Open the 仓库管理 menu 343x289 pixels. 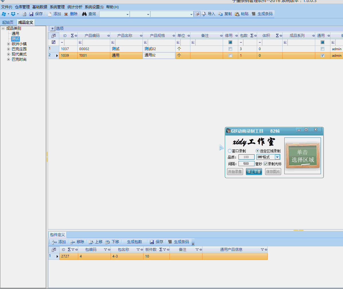pos(22,7)
